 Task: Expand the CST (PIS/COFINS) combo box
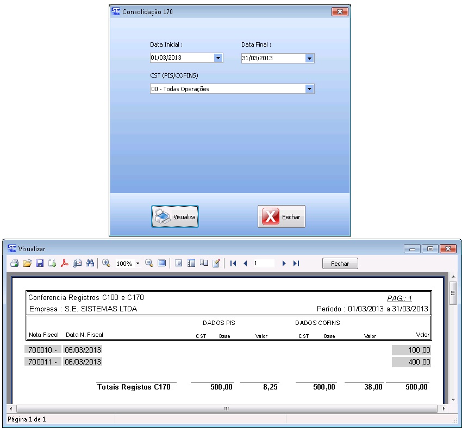pos(309,89)
